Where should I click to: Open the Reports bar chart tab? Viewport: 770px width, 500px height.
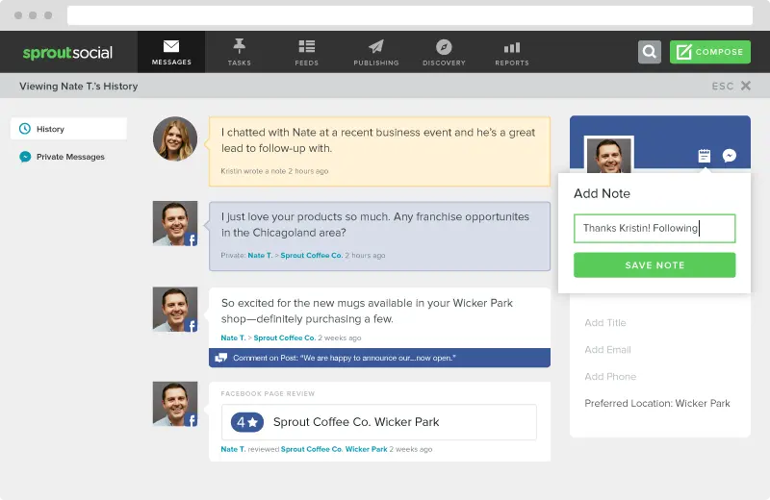coord(511,52)
